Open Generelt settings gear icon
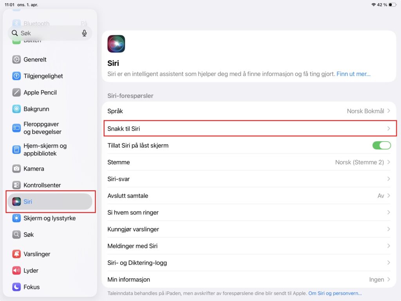 (16, 60)
